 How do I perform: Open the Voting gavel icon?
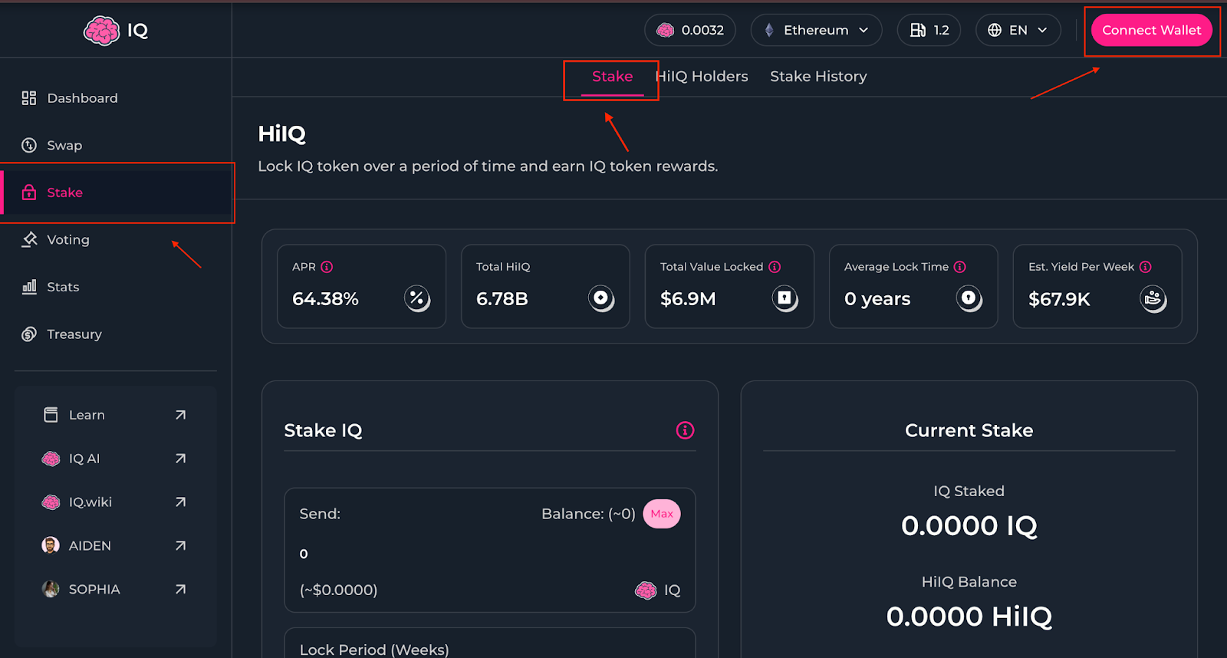click(29, 240)
